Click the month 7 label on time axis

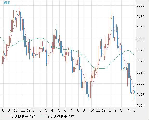click(x=71, y=110)
